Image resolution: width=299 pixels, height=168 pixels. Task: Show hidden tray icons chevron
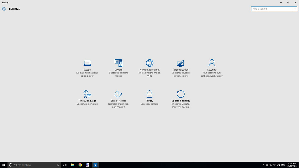coord(263,165)
